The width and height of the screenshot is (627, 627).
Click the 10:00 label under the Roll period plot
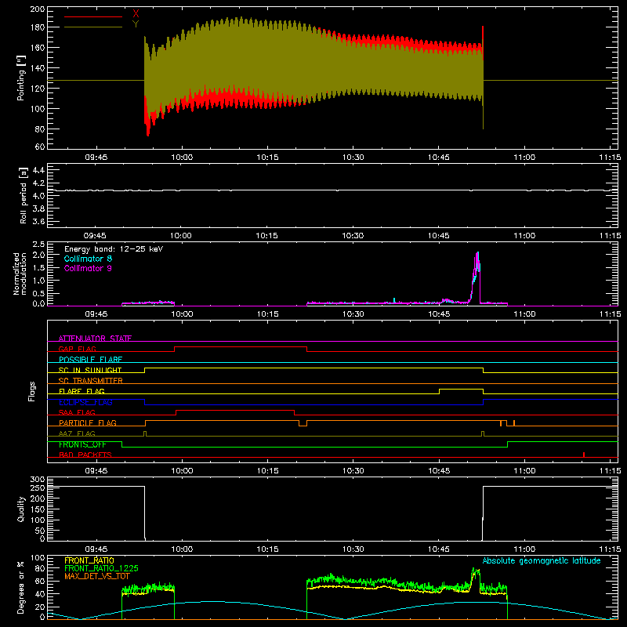tap(181, 236)
